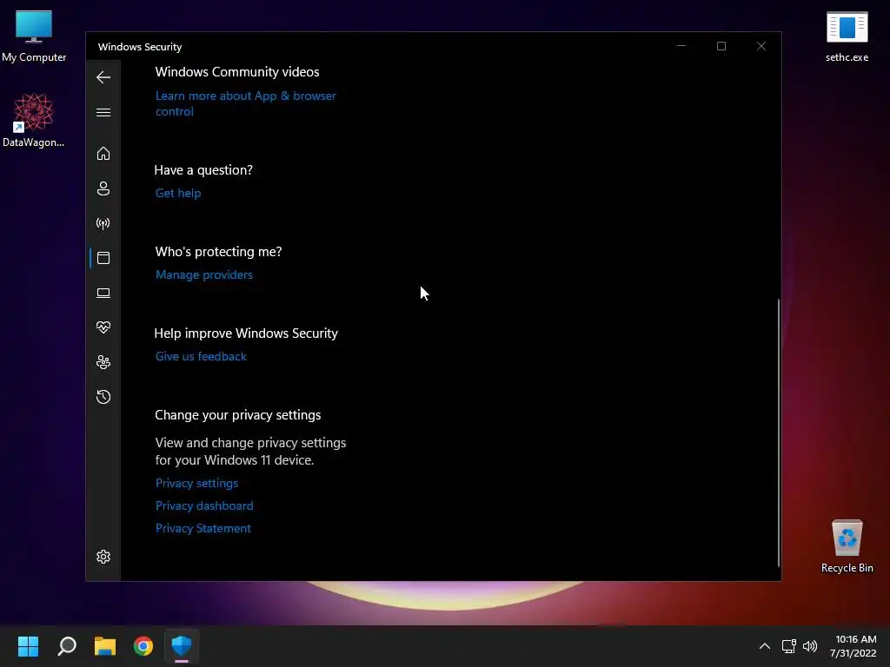
Task: Click the 'Windows Community videos' heading
Action: [237, 72]
